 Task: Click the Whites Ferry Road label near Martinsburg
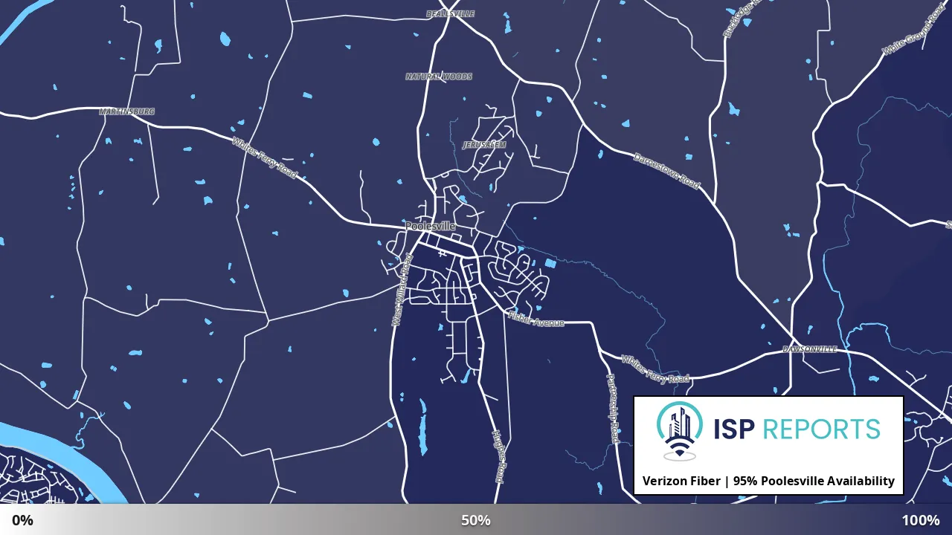(265, 158)
